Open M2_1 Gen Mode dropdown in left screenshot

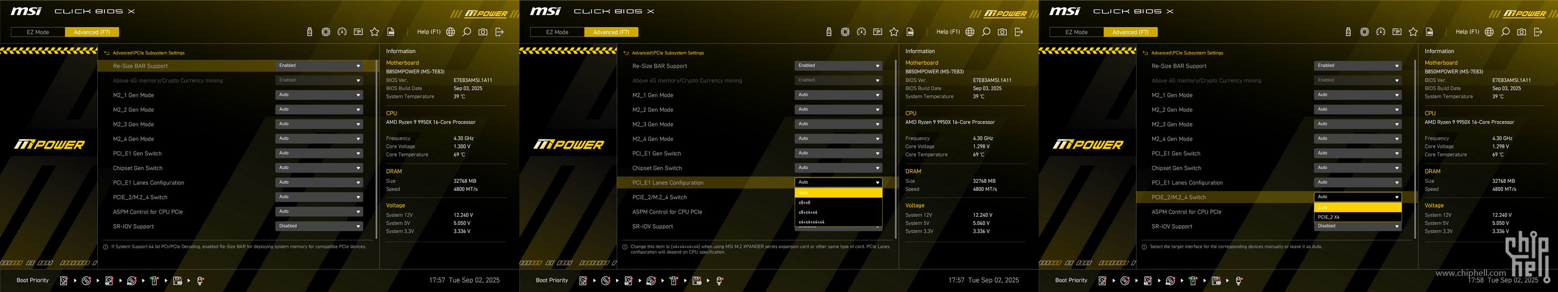(319, 95)
